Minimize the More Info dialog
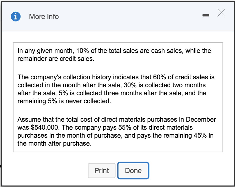This screenshot has height=187, width=235. (206, 15)
